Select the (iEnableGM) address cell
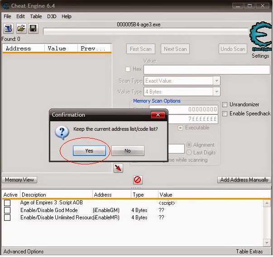Screen dimensions: 273x257 (x=106, y=210)
